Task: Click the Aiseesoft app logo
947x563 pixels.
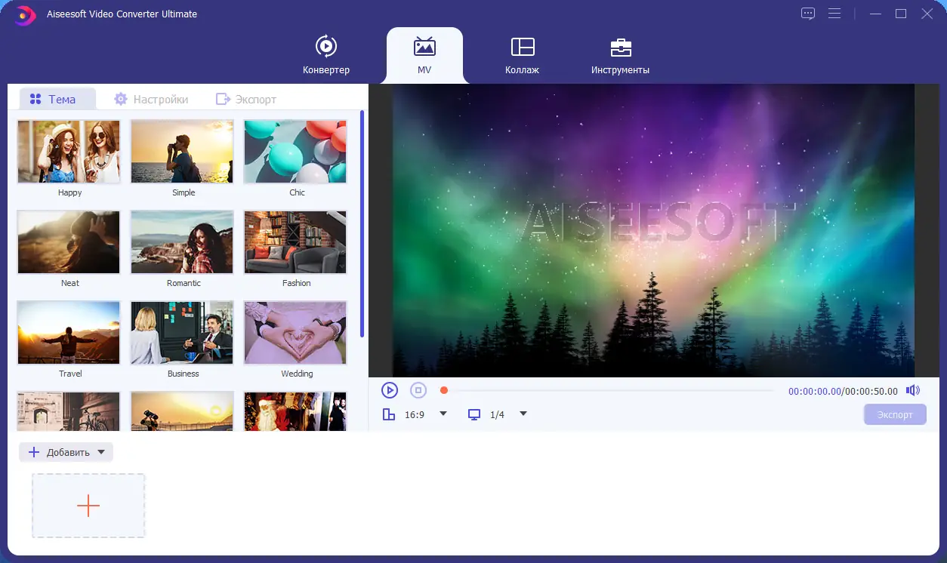Action: click(26, 14)
